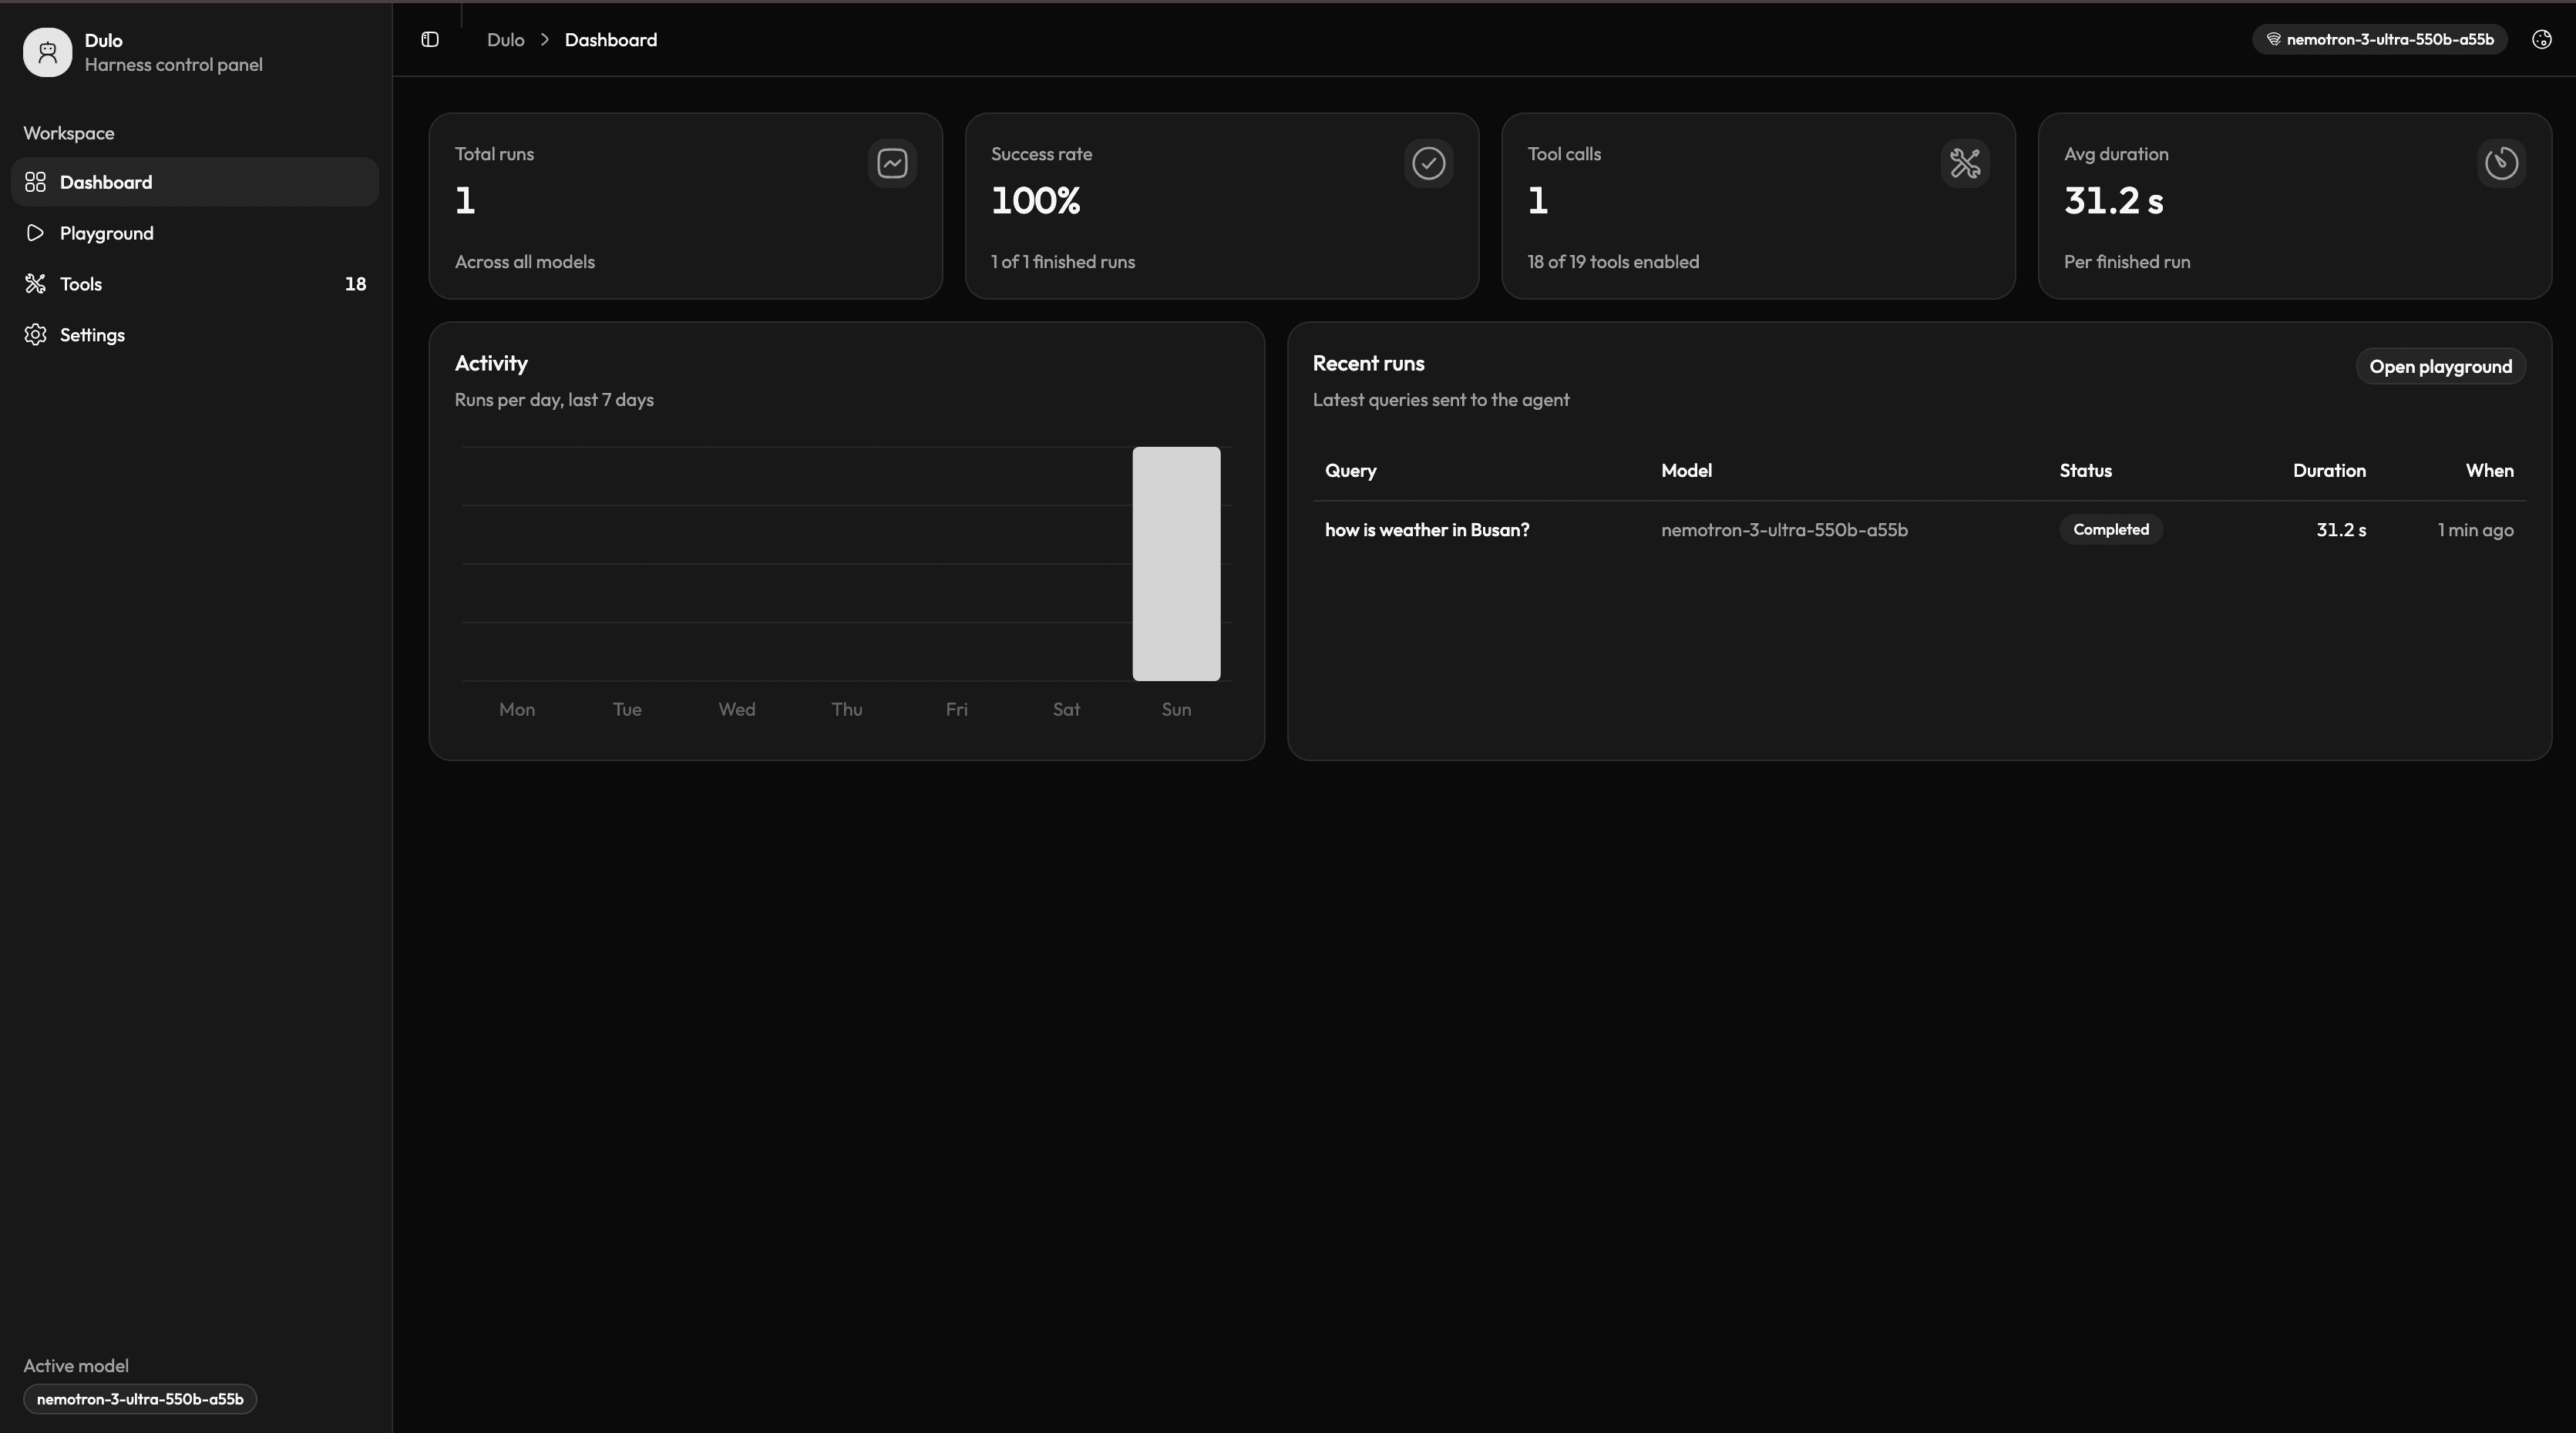Click the Query column header

click(x=1350, y=471)
